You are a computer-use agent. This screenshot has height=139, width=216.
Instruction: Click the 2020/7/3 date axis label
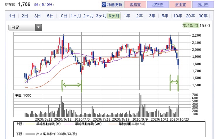pyautogui.click(x=82, y=119)
